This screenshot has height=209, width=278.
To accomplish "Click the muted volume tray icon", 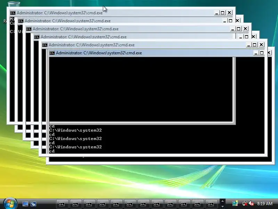I will pos(251,203).
